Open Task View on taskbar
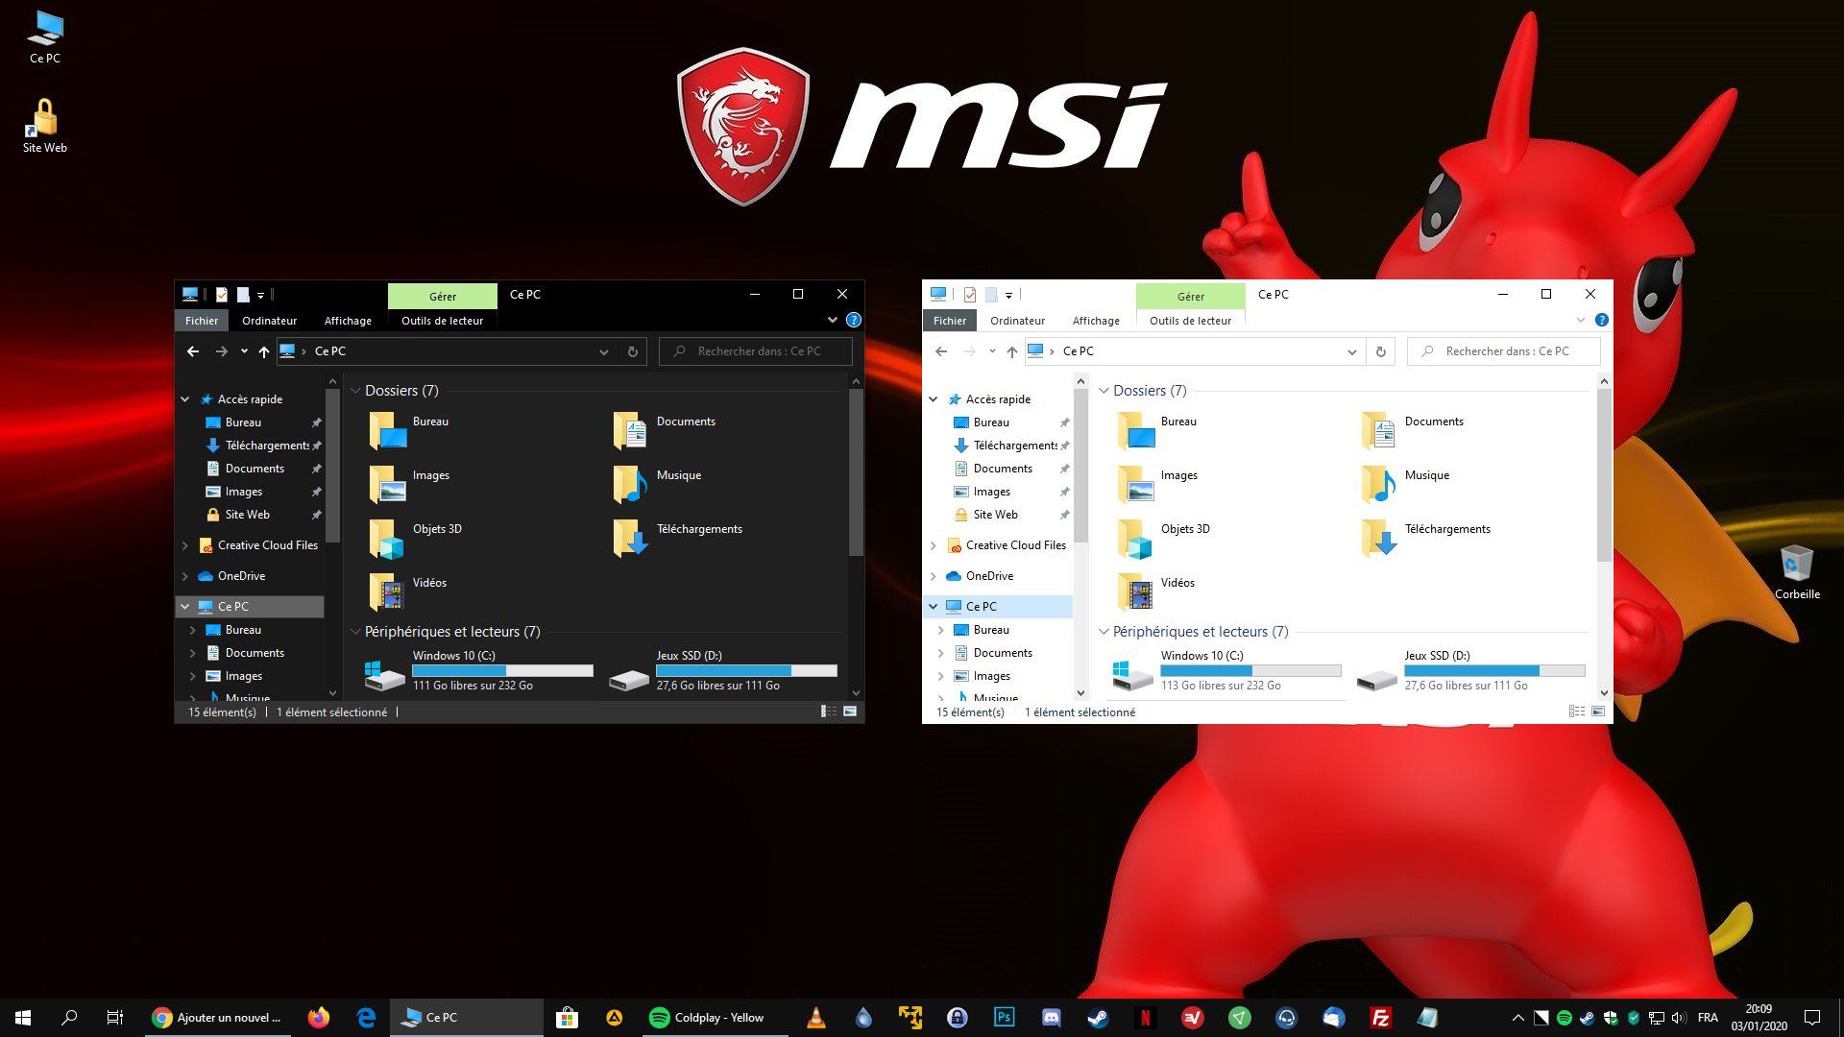Screen dimensions: 1844x1037 pos(114,1018)
